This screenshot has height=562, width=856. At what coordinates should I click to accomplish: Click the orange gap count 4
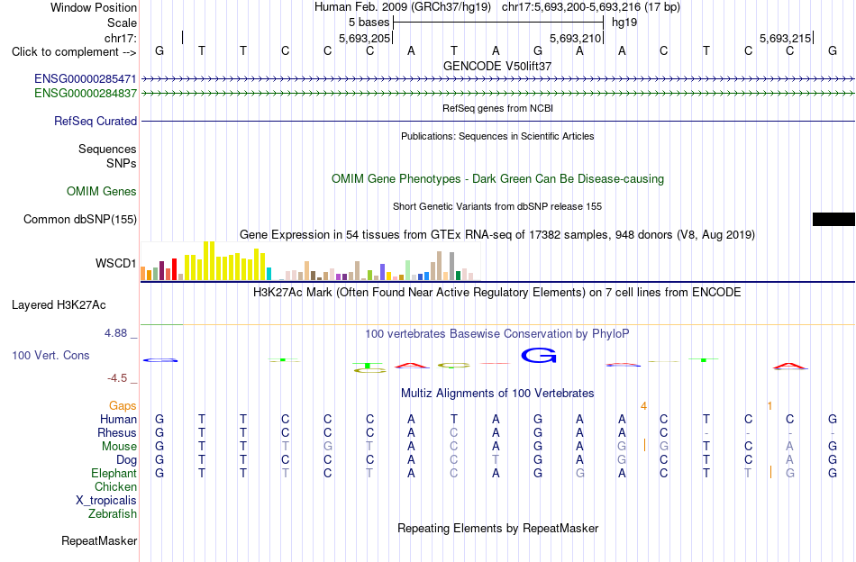point(643,406)
